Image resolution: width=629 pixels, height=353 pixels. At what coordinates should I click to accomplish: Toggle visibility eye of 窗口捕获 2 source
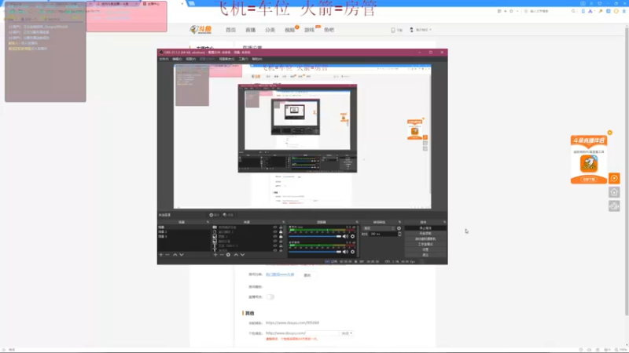point(275,231)
